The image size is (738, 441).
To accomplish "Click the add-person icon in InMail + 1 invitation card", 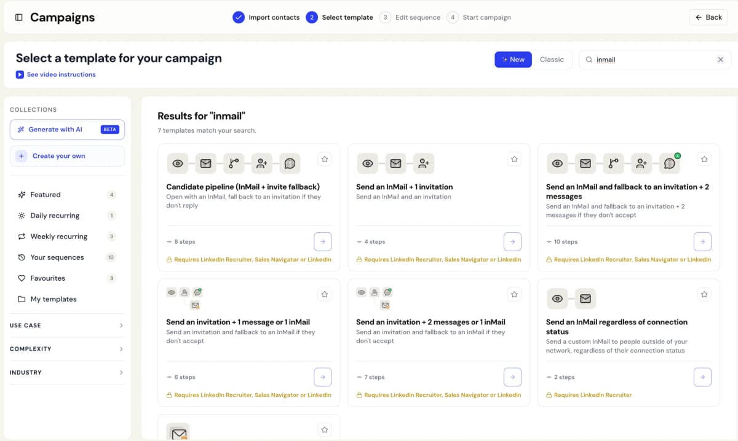I will (x=424, y=163).
